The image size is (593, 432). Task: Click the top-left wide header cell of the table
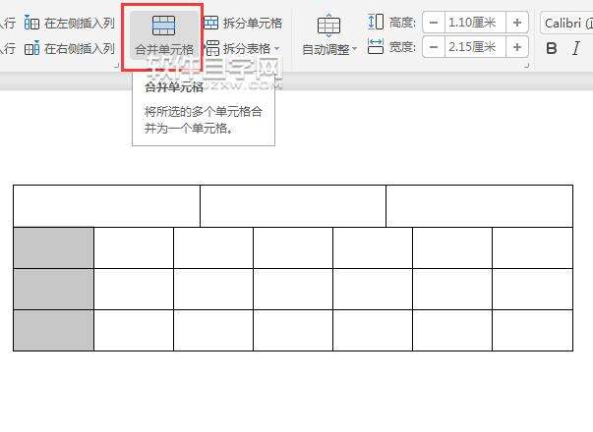[x=106, y=206]
